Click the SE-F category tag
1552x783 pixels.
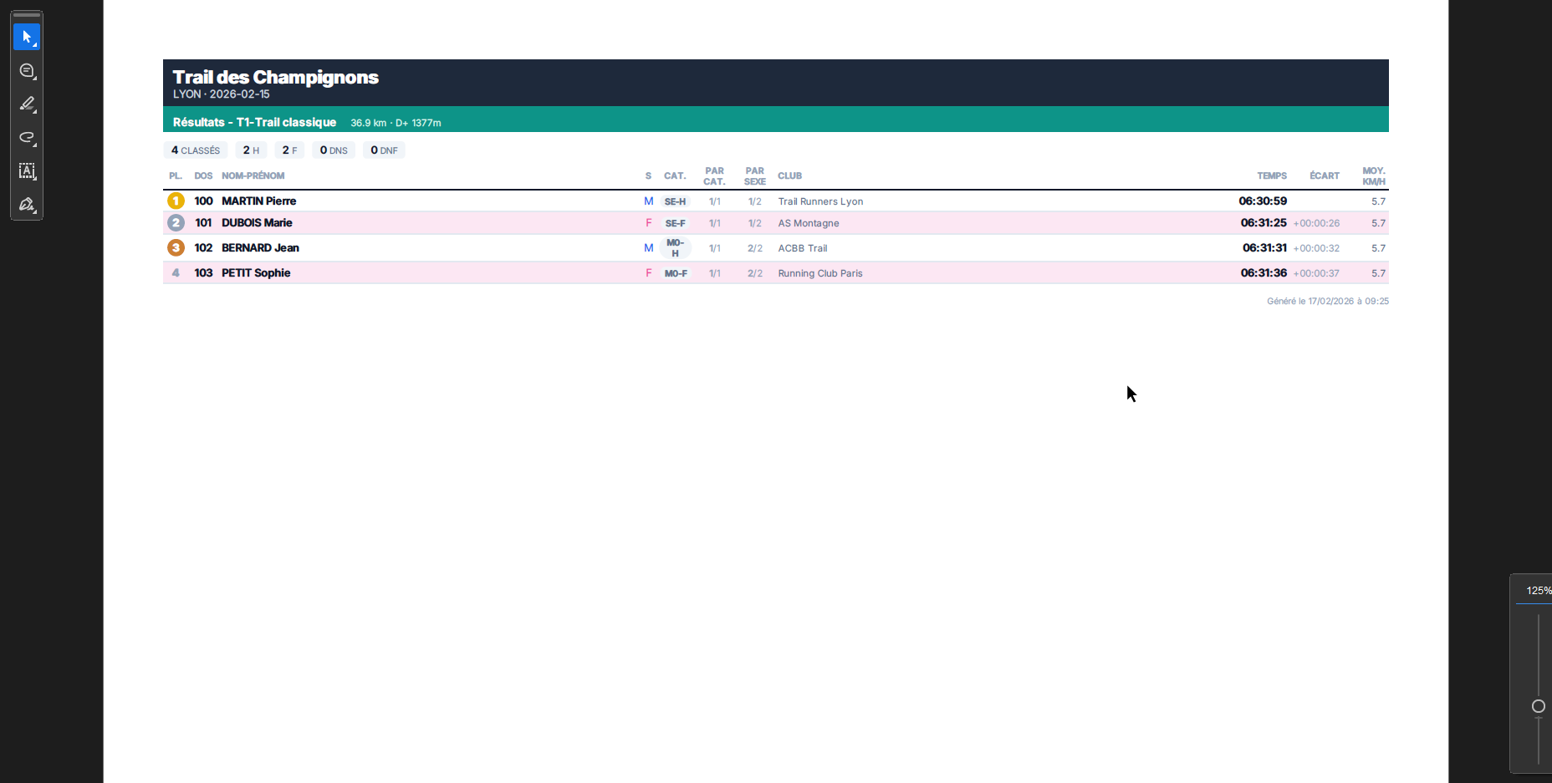tap(675, 224)
